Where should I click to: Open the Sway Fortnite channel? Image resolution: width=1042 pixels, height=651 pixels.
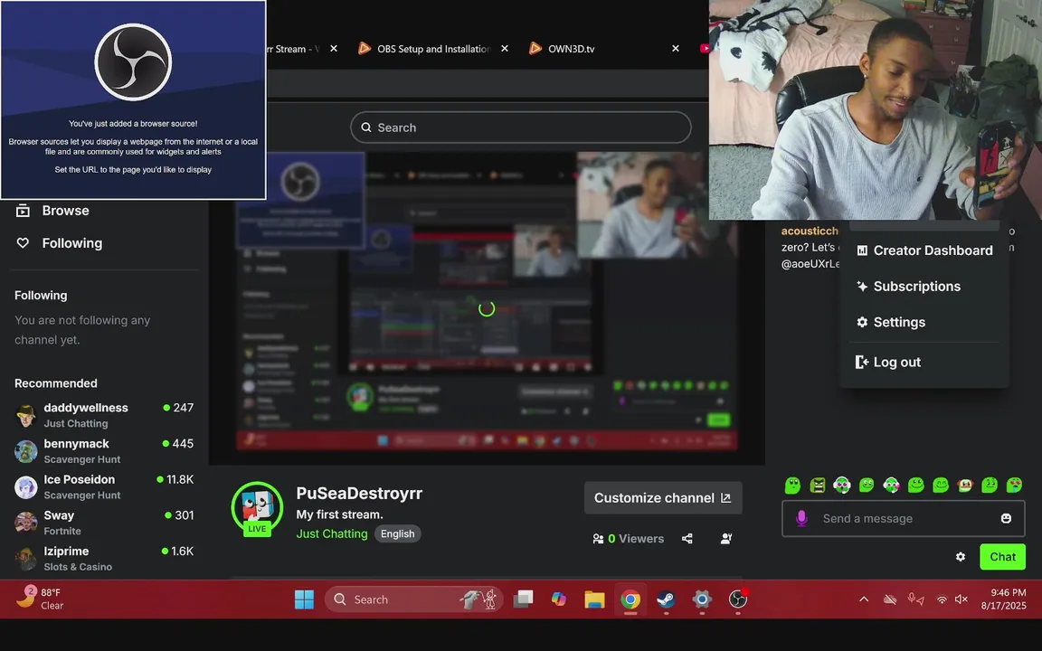pyautogui.click(x=104, y=523)
